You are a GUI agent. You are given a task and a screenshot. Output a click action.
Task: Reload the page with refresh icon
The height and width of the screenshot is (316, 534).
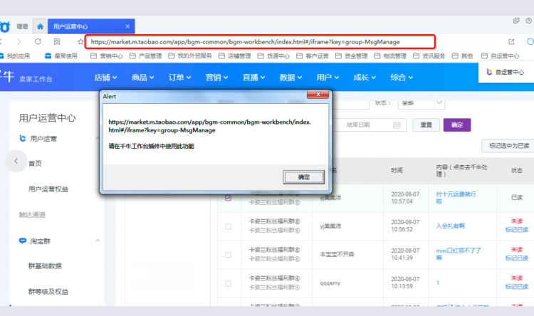[x=38, y=41]
